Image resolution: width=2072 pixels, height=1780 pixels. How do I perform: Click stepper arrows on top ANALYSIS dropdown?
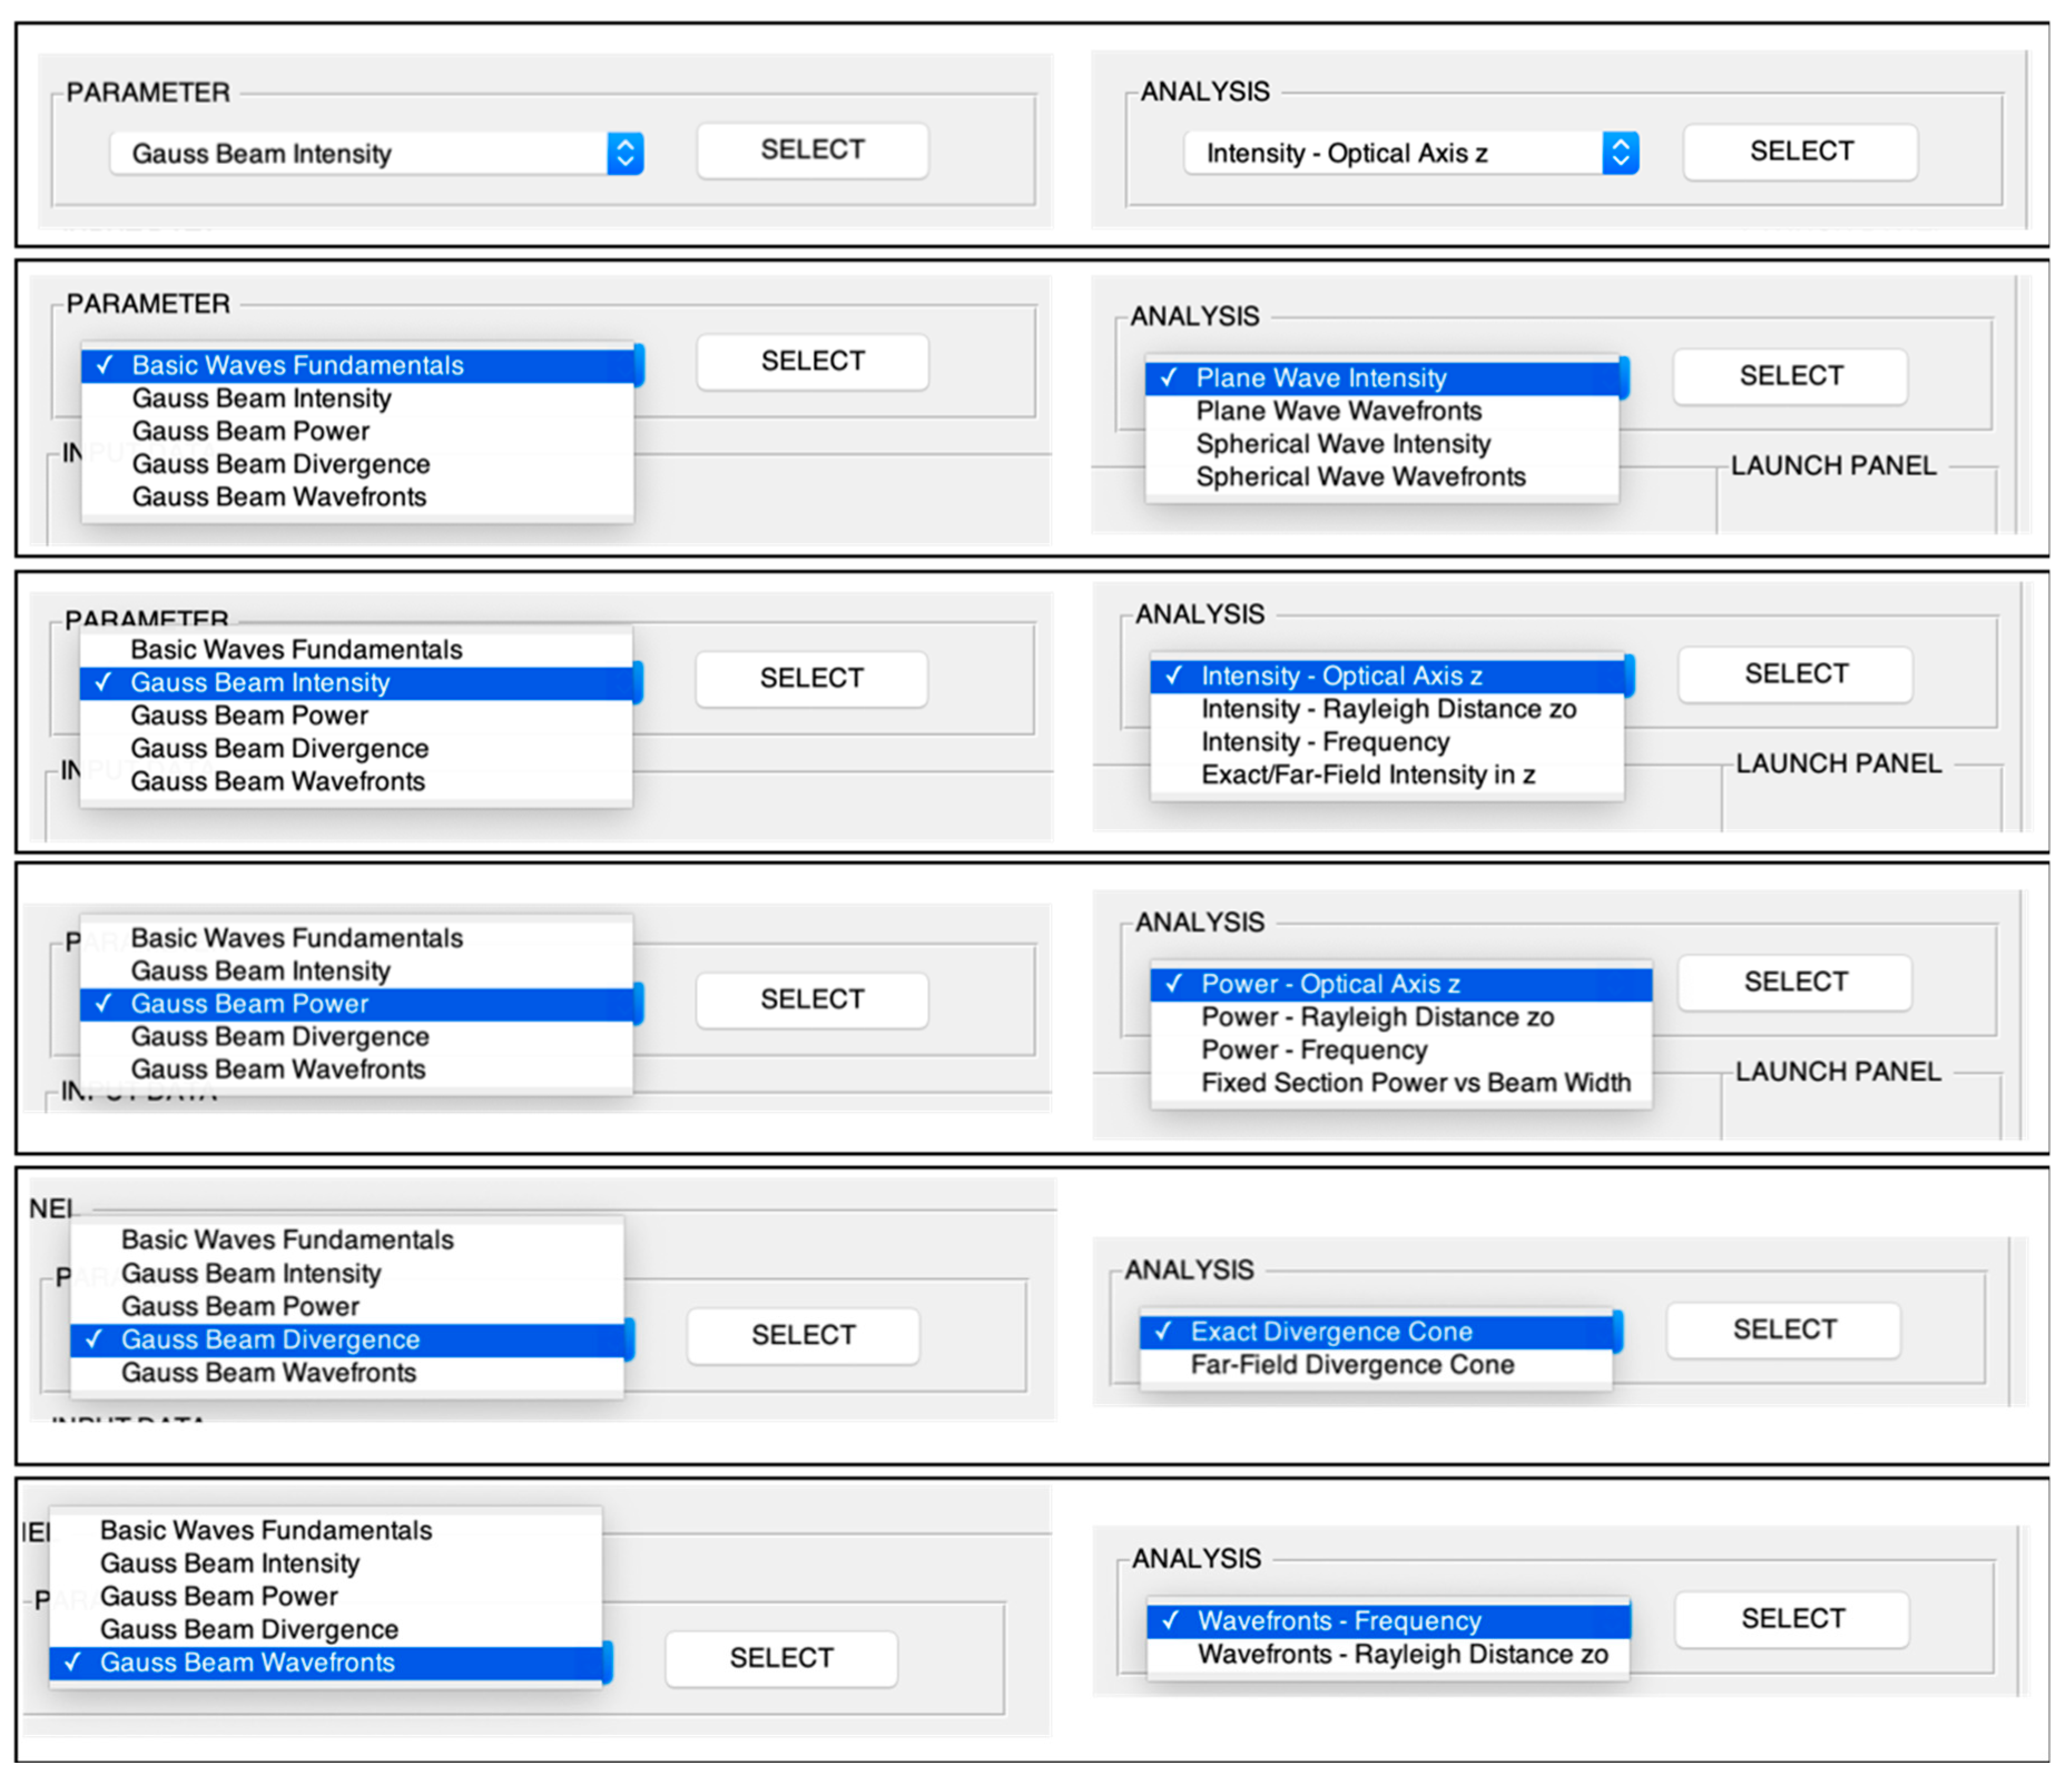click(1620, 153)
